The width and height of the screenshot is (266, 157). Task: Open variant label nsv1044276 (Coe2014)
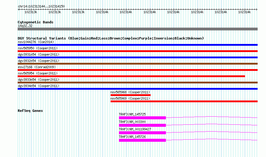pos(36,42)
